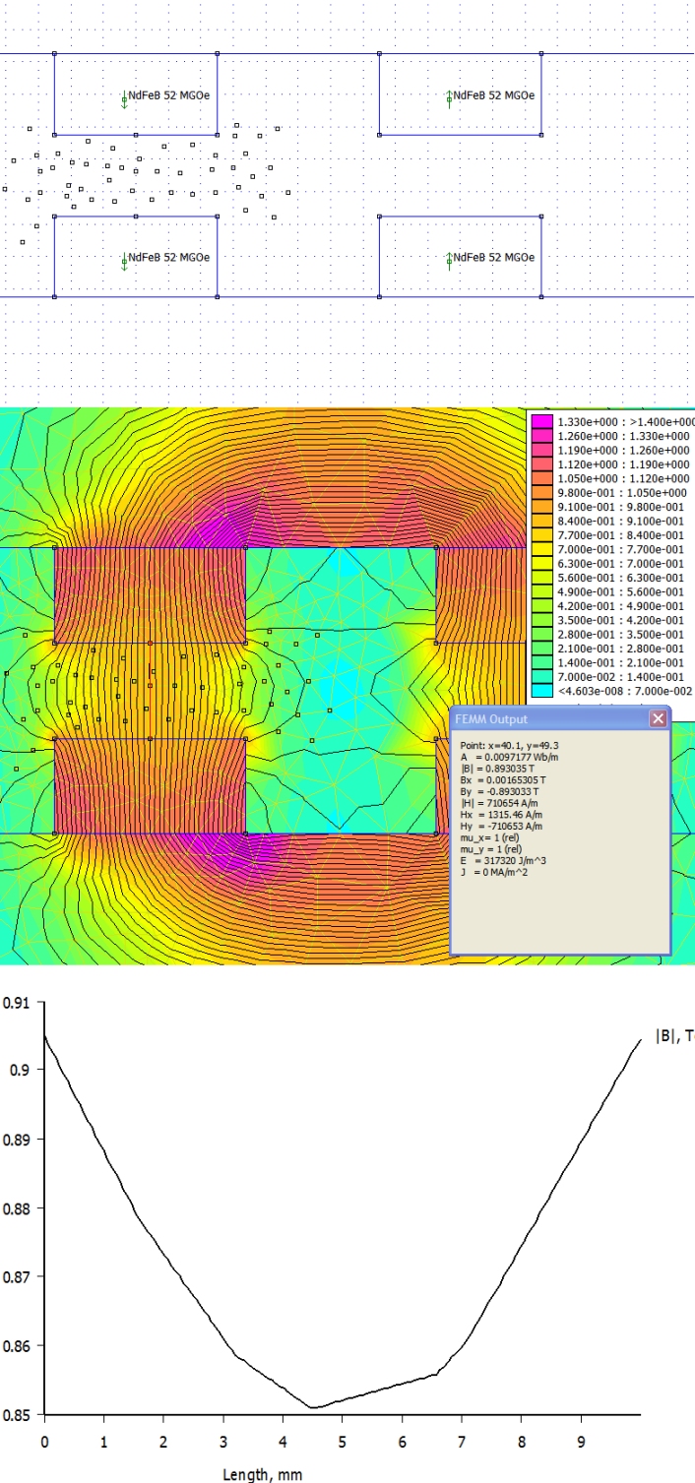Click the FEMM Output title bar
The image size is (695, 1483).
click(x=560, y=719)
